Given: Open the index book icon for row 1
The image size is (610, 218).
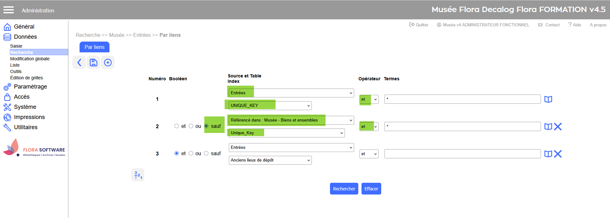Looking at the screenshot, I should (x=548, y=99).
